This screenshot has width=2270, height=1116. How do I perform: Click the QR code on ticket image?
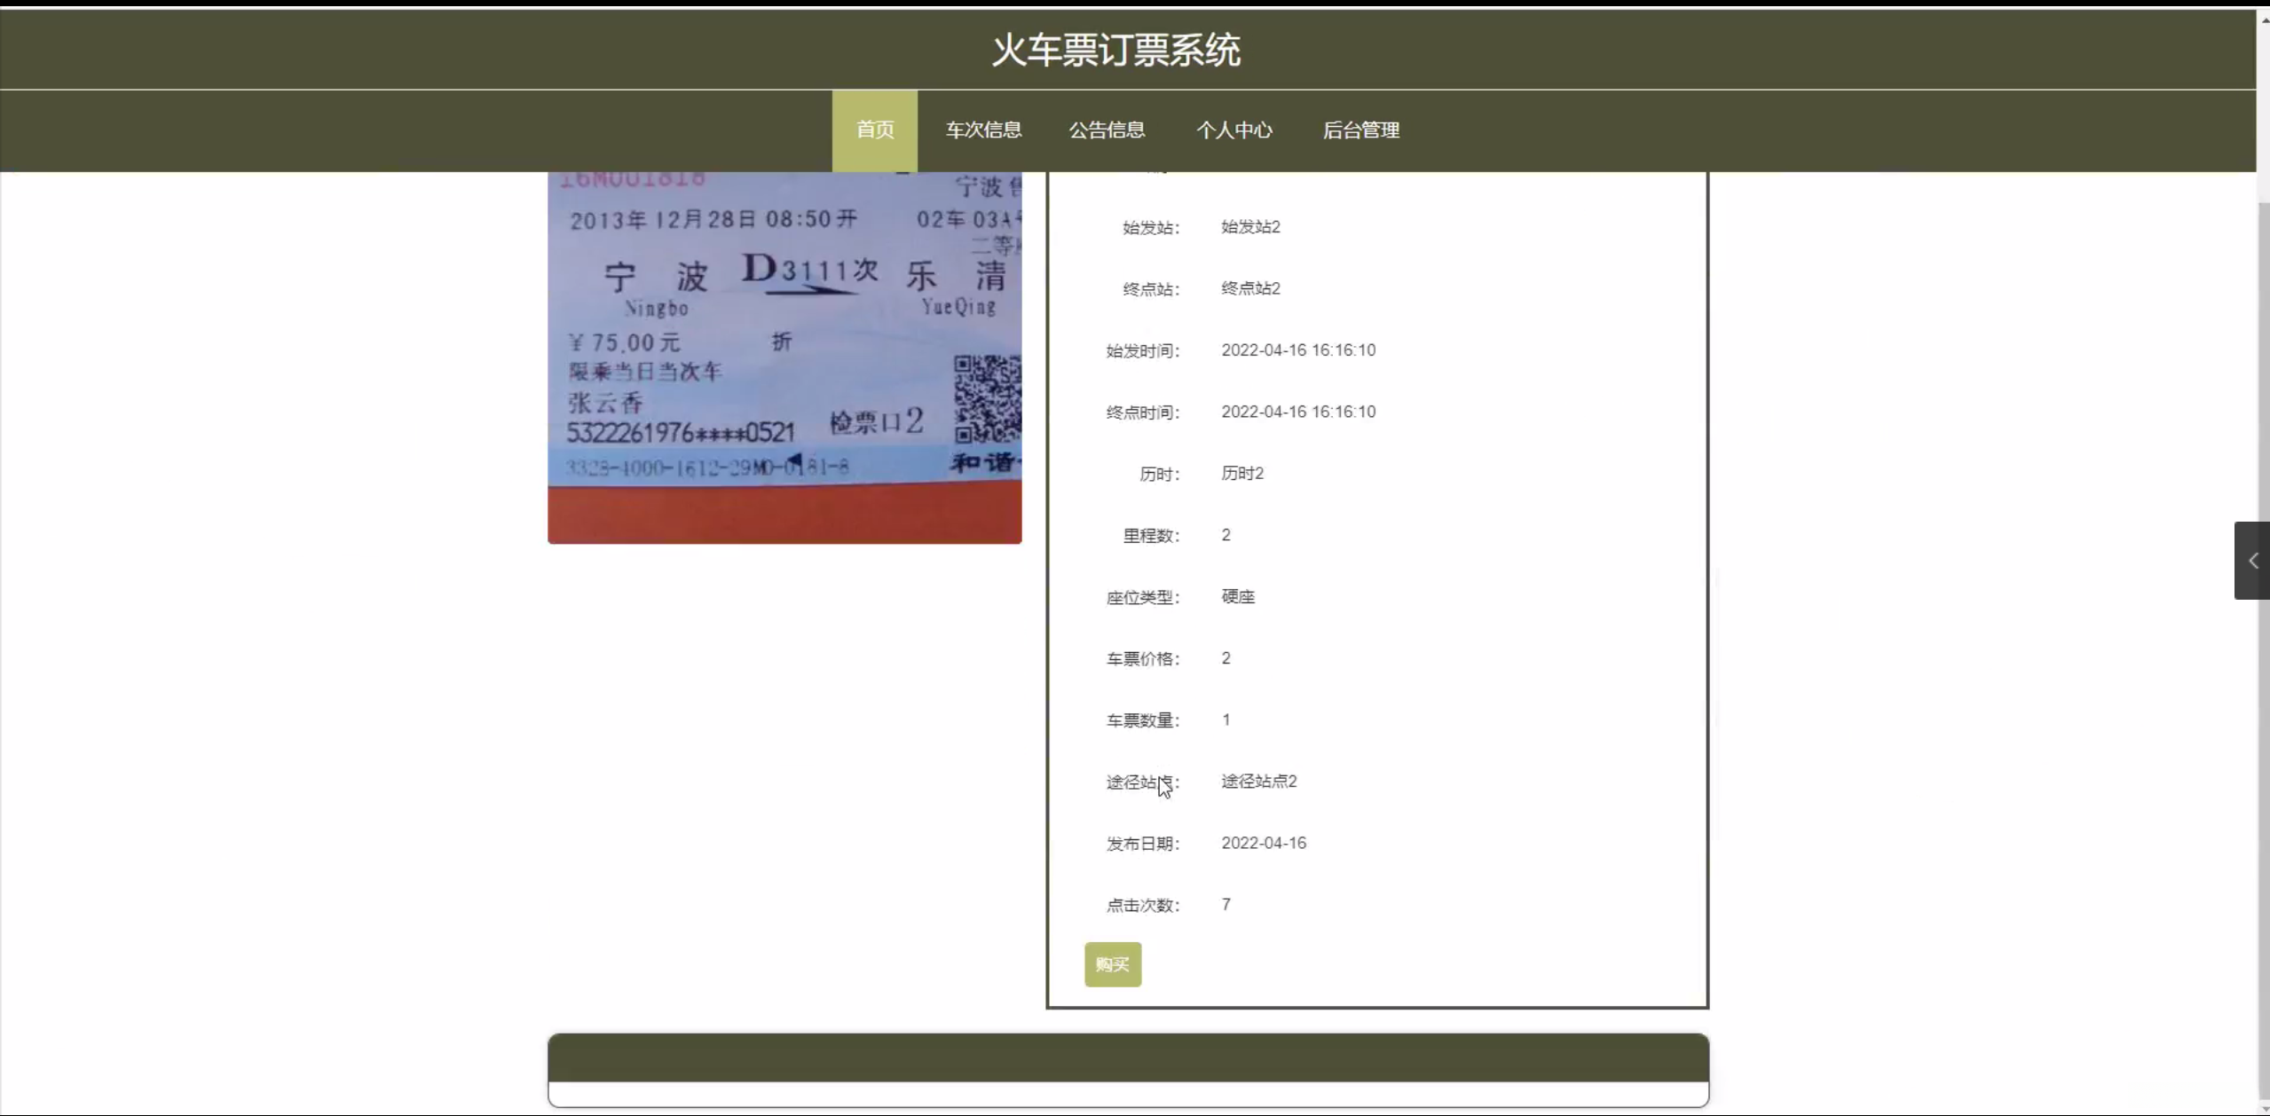click(987, 398)
